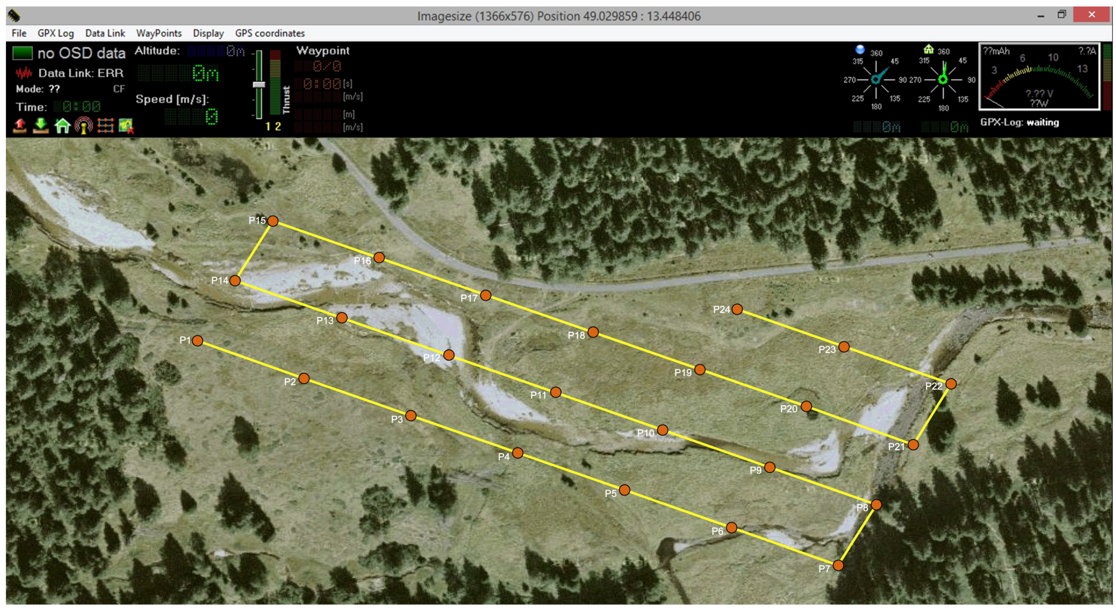1116x609 pixels.
Task: Adjust the Thrust slider
Action: 260,85
